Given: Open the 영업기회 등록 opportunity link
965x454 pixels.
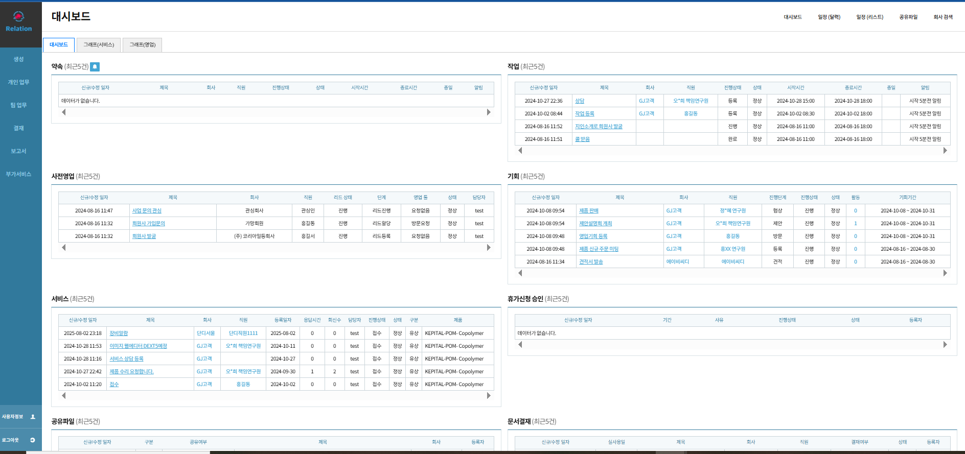Looking at the screenshot, I should click(593, 236).
